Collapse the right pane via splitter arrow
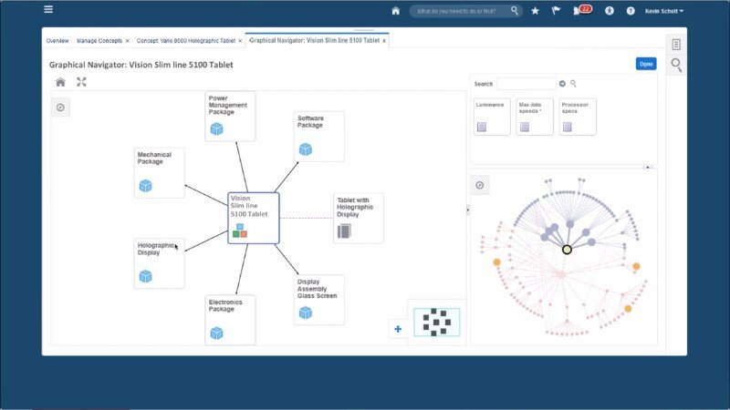The image size is (730, 410). click(x=467, y=210)
